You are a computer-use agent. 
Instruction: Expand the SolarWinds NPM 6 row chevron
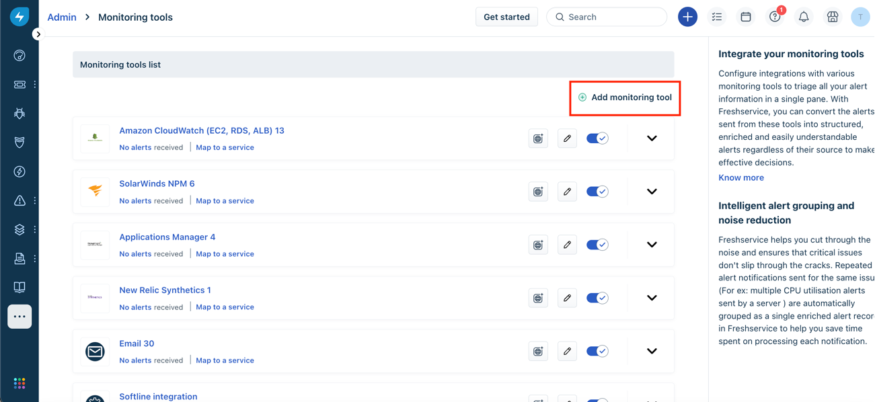point(652,192)
